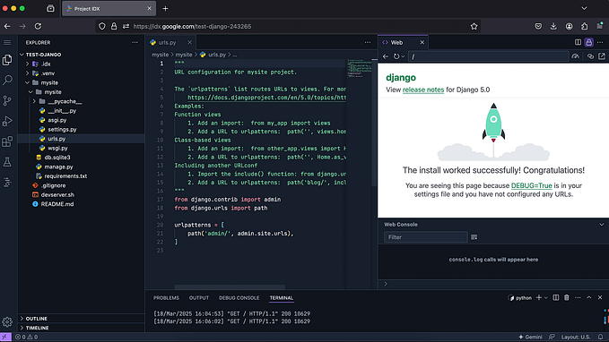Open the browser extensions puzzle icon
Viewport: 609px width, 342px height.
pyautogui.click(x=584, y=26)
